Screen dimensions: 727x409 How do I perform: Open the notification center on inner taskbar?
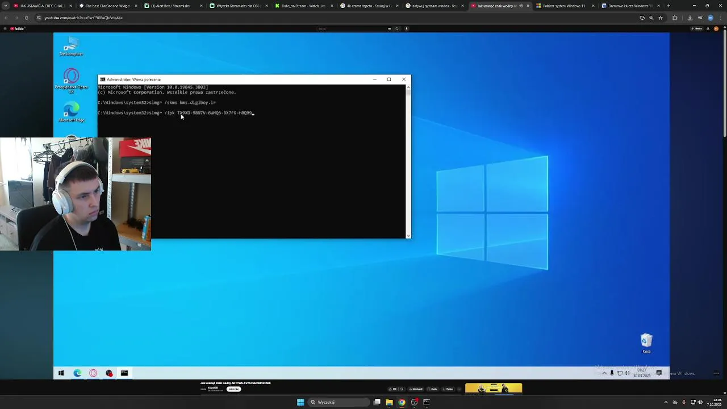(659, 373)
